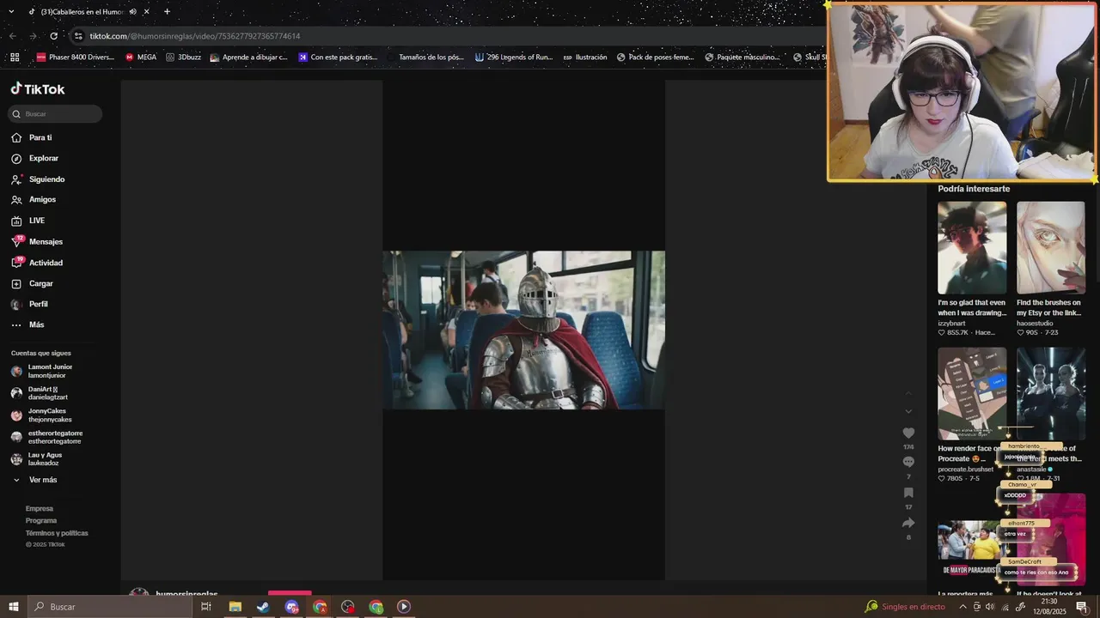Show hidden system tray icons
Screen dimensions: 1100x618
[x=962, y=607]
